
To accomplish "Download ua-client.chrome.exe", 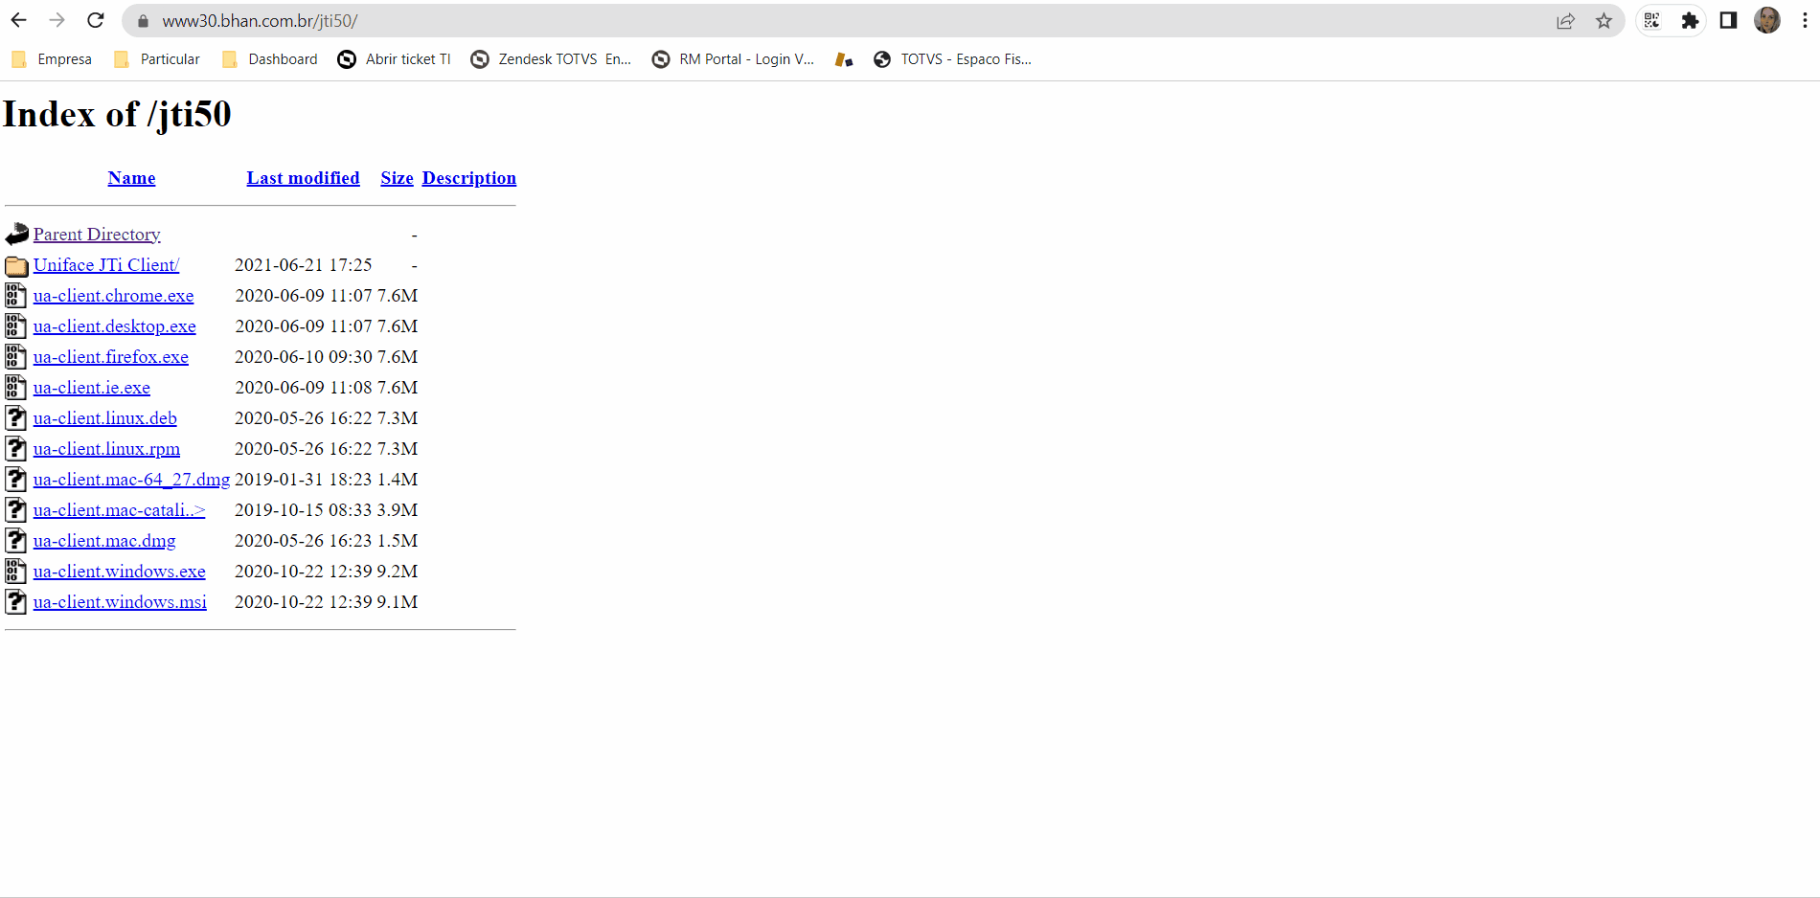I will pyautogui.click(x=113, y=296).
